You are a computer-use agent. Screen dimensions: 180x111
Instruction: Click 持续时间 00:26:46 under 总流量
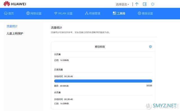63,99
